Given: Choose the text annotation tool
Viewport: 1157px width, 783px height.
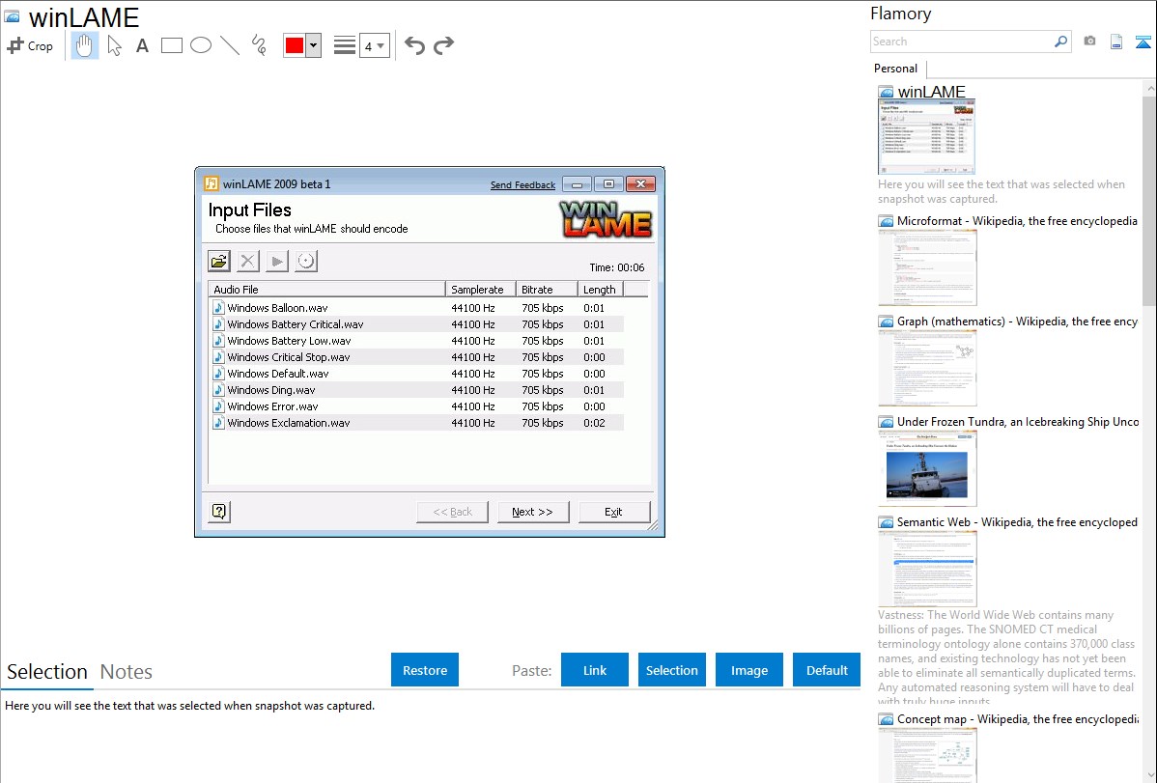Looking at the screenshot, I should coord(142,45).
